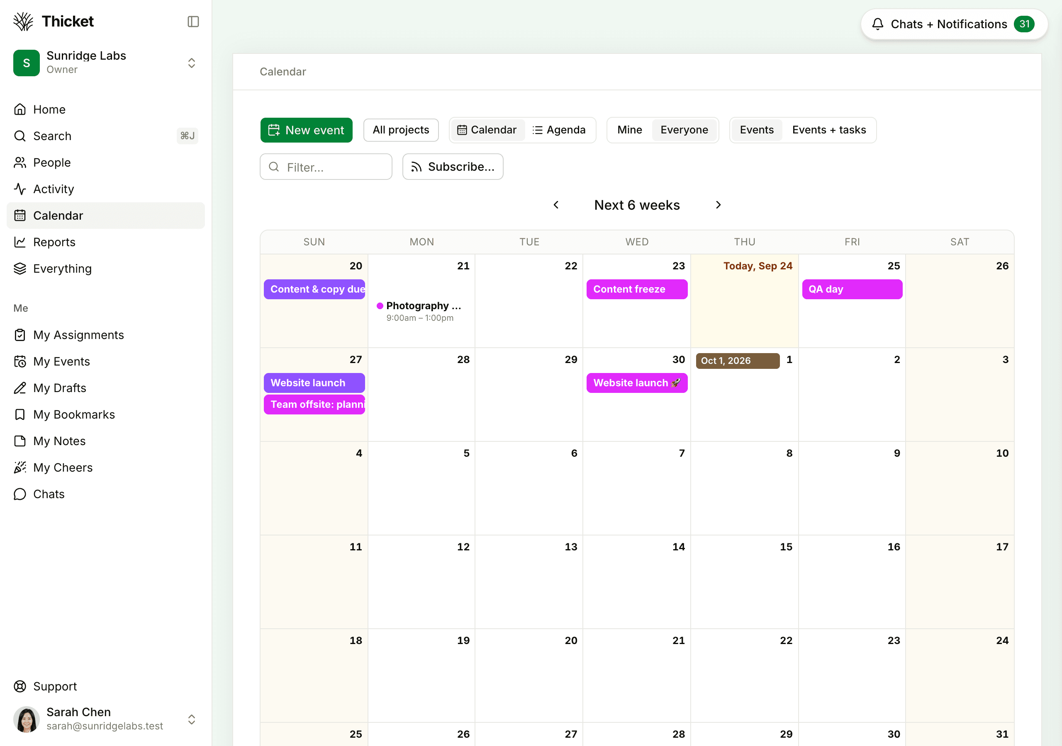Switch to Calendar view toggle
1062x746 pixels.
[x=487, y=130]
